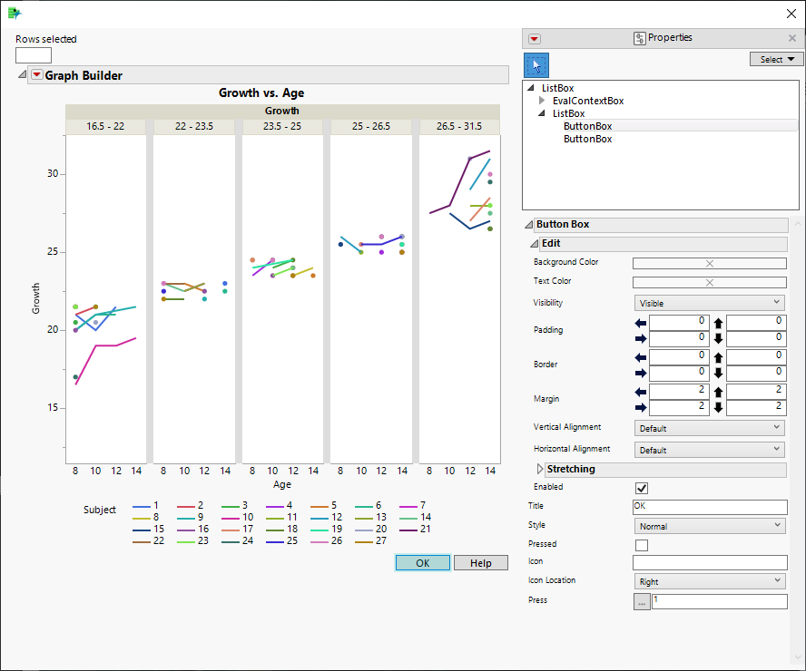The width and height of the screenshot is (806, 671).
Task: Click the 26.5 - 31.5 growth panel header
Action: (459, 126)
